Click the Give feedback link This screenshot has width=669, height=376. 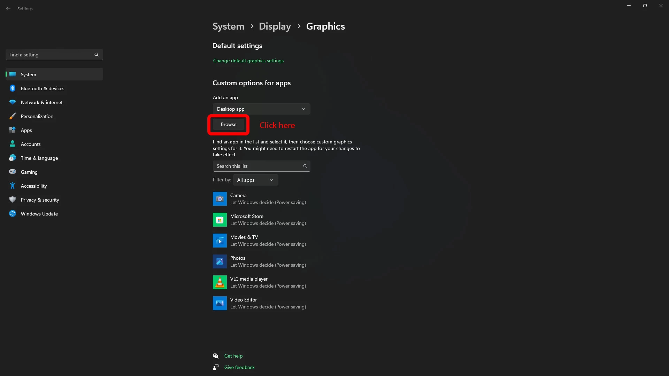pos(239,367)
